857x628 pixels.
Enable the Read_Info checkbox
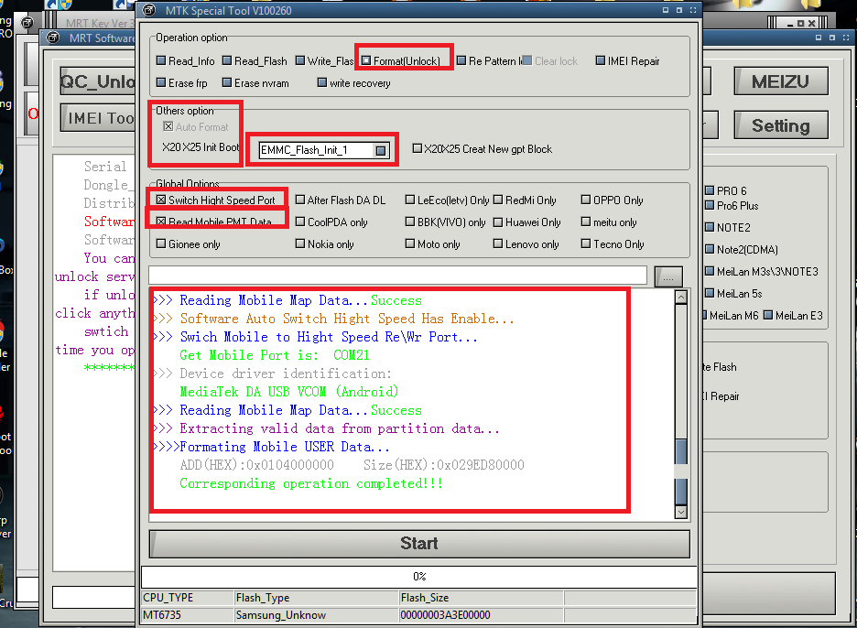coord(161,60)
